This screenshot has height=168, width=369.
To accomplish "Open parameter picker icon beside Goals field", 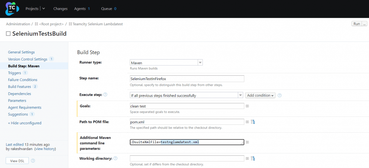I will (x=247, y=106).
